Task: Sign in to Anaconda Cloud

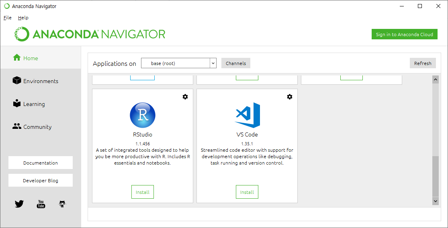Action: click(x=404, y=34)
